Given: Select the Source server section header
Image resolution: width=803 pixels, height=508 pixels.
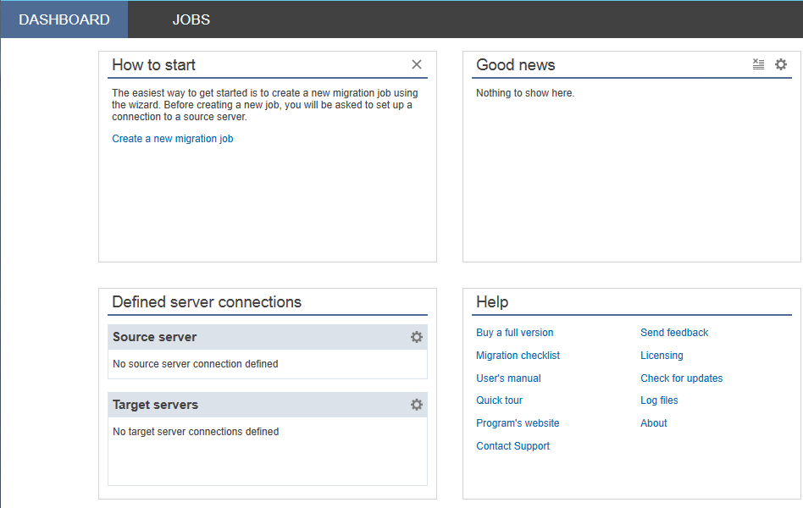Looking at the screenshot, I should [268, 337].
